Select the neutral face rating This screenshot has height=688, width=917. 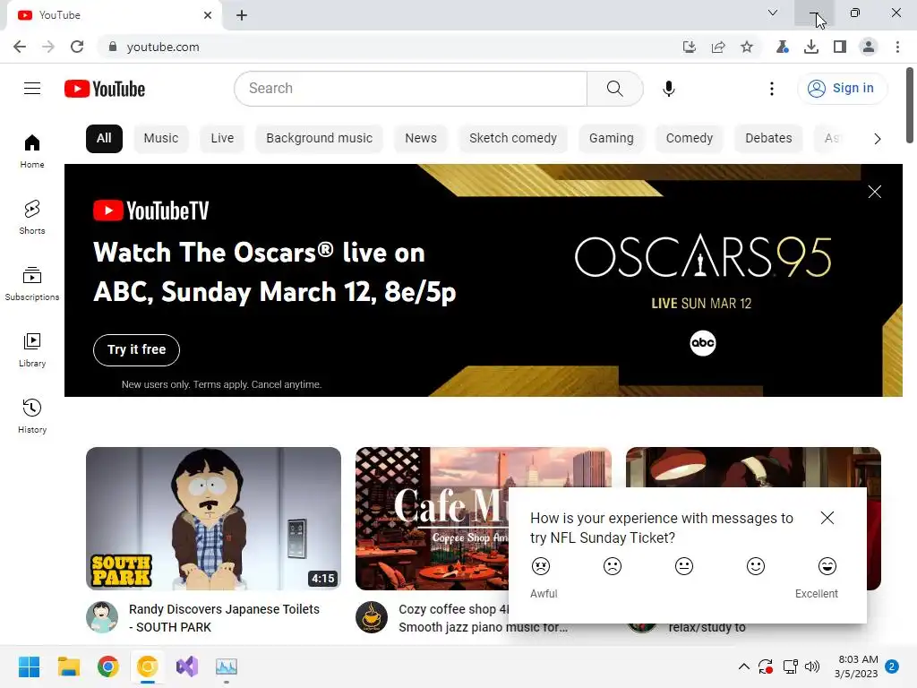tap(683, 566)
